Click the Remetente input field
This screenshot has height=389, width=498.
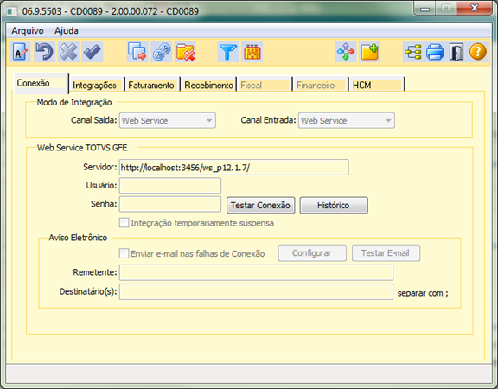pyautogui.click(x=256, y=273)
